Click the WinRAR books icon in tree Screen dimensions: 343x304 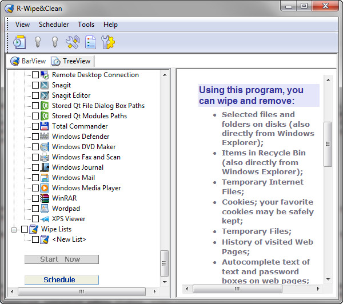coord(45,198)
